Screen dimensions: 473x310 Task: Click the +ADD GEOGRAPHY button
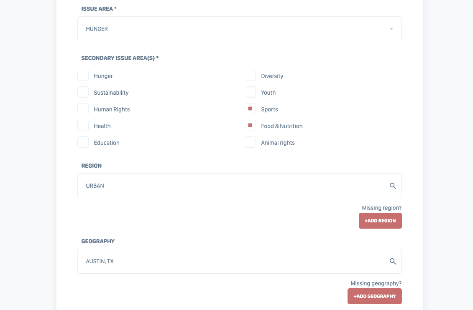375,296
